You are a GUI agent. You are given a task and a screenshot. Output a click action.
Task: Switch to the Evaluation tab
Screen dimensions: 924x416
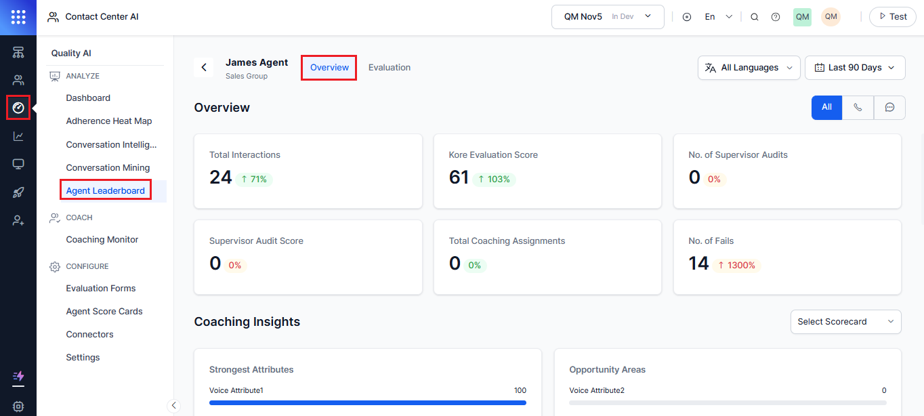tap(390, 68)
